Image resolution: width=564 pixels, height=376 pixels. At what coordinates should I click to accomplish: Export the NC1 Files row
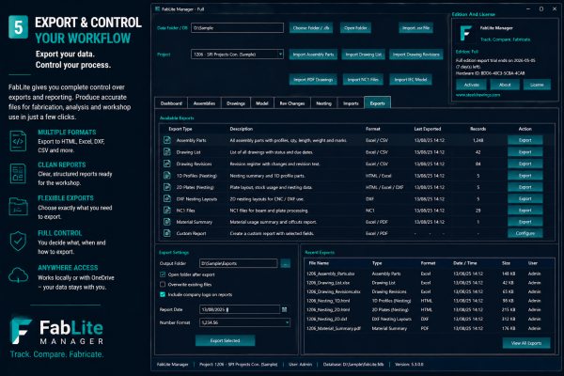525,211
